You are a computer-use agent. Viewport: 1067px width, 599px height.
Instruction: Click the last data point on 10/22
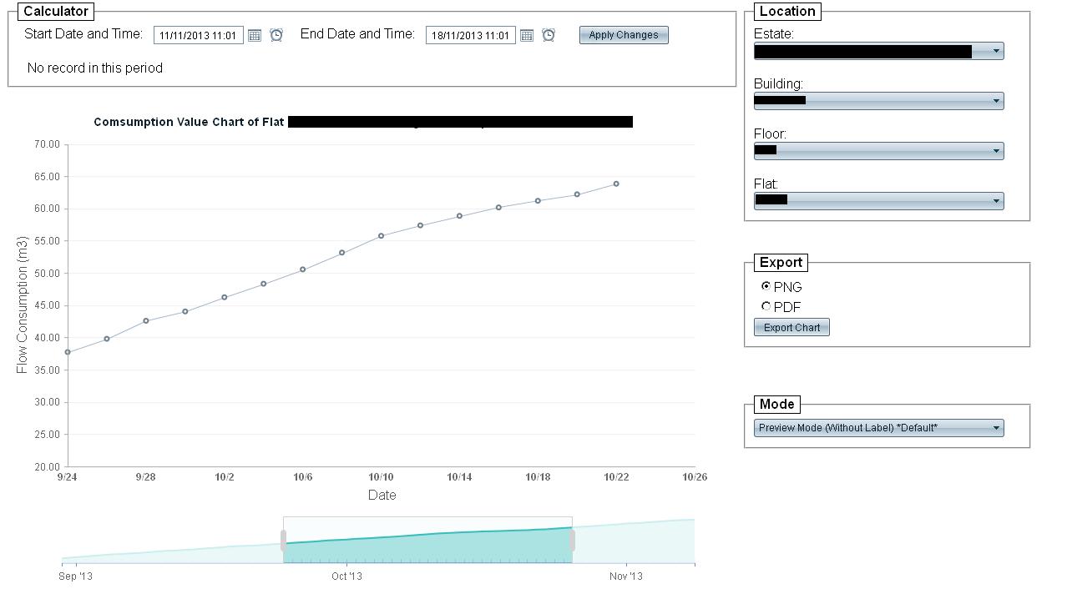coord(616,184)
